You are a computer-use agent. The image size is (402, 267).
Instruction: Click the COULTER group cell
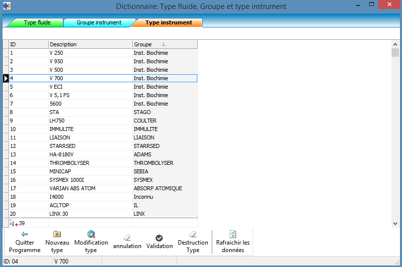coord(165,121)
